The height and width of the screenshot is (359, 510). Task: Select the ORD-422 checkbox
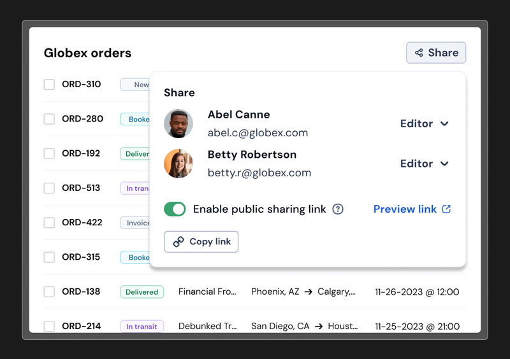[49, 223]
